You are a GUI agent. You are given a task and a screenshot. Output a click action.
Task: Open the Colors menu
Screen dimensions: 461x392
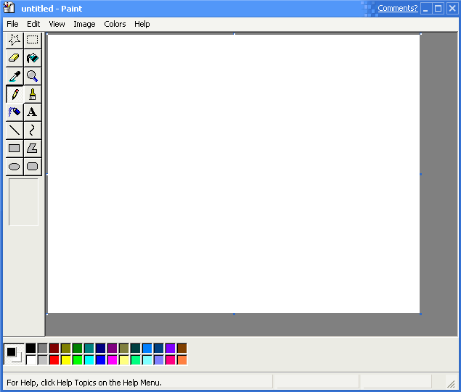[115, 24]
